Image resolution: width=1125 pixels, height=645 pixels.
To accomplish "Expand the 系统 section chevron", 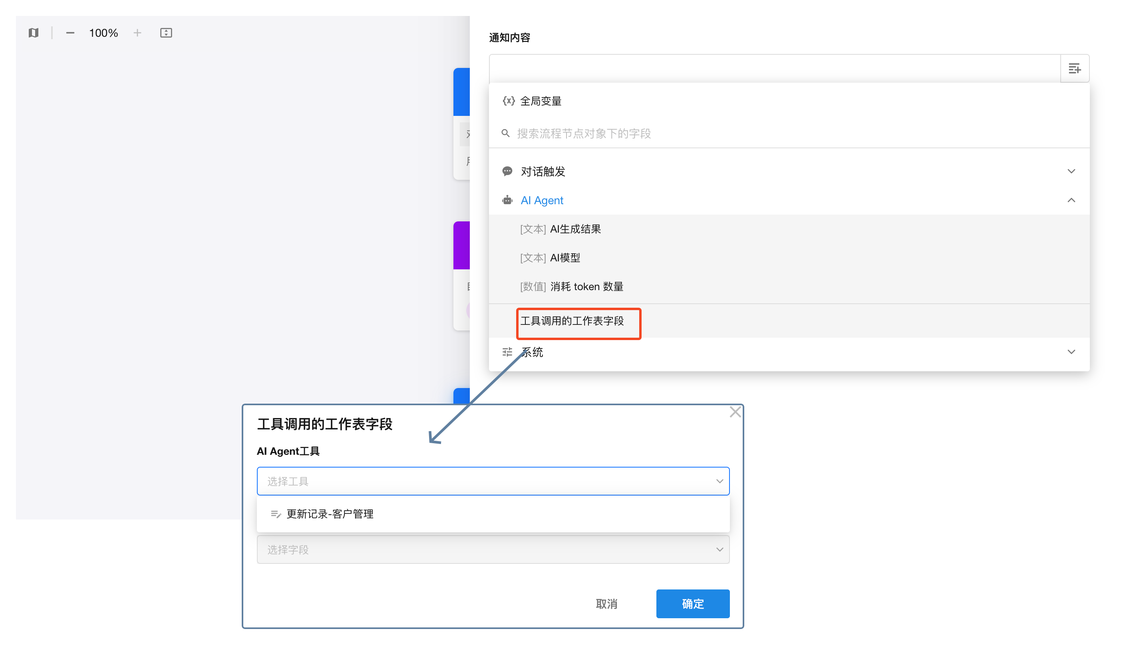I will [x=1071, y=352].
